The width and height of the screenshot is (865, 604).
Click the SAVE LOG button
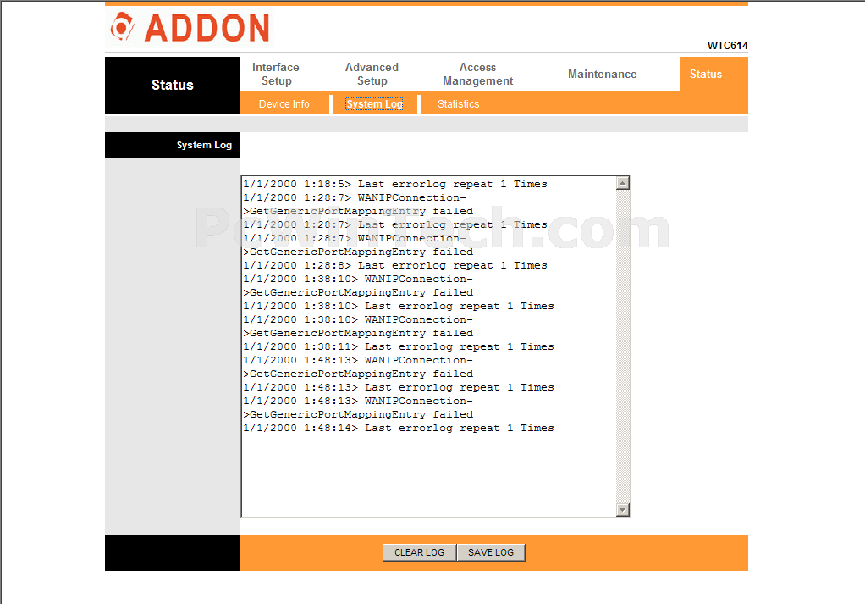click(491, 552)
